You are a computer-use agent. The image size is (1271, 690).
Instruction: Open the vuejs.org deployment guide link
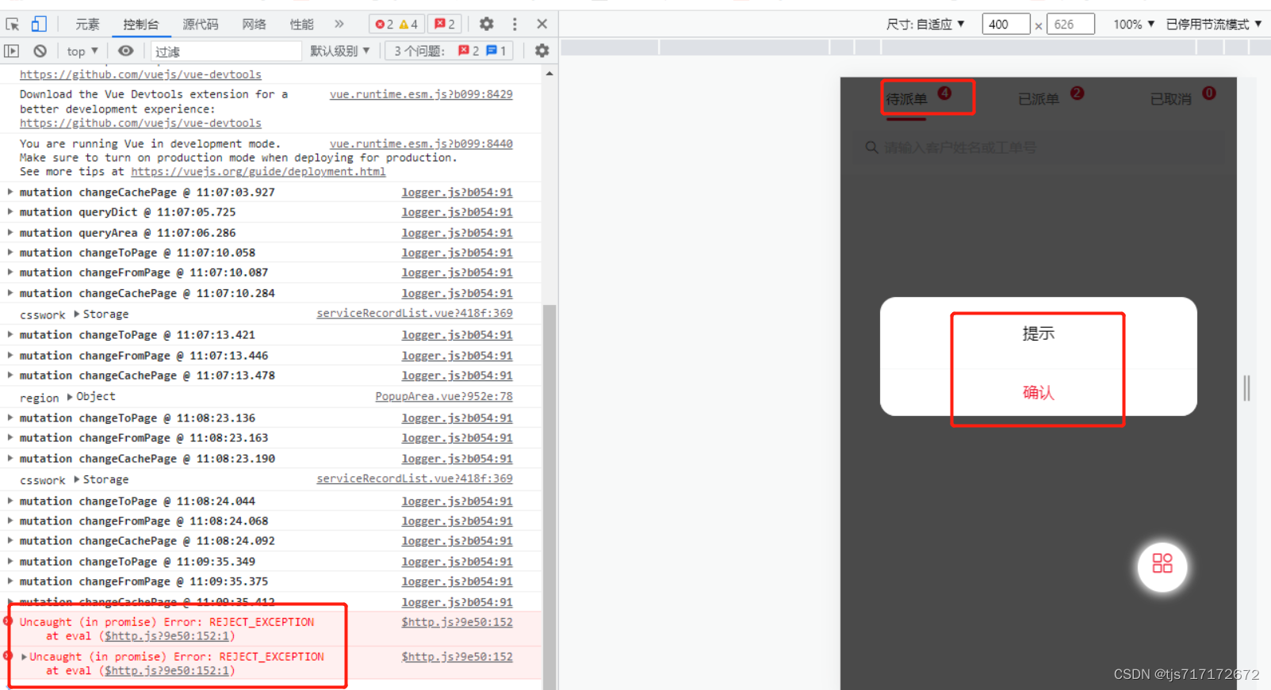[258, 172]
